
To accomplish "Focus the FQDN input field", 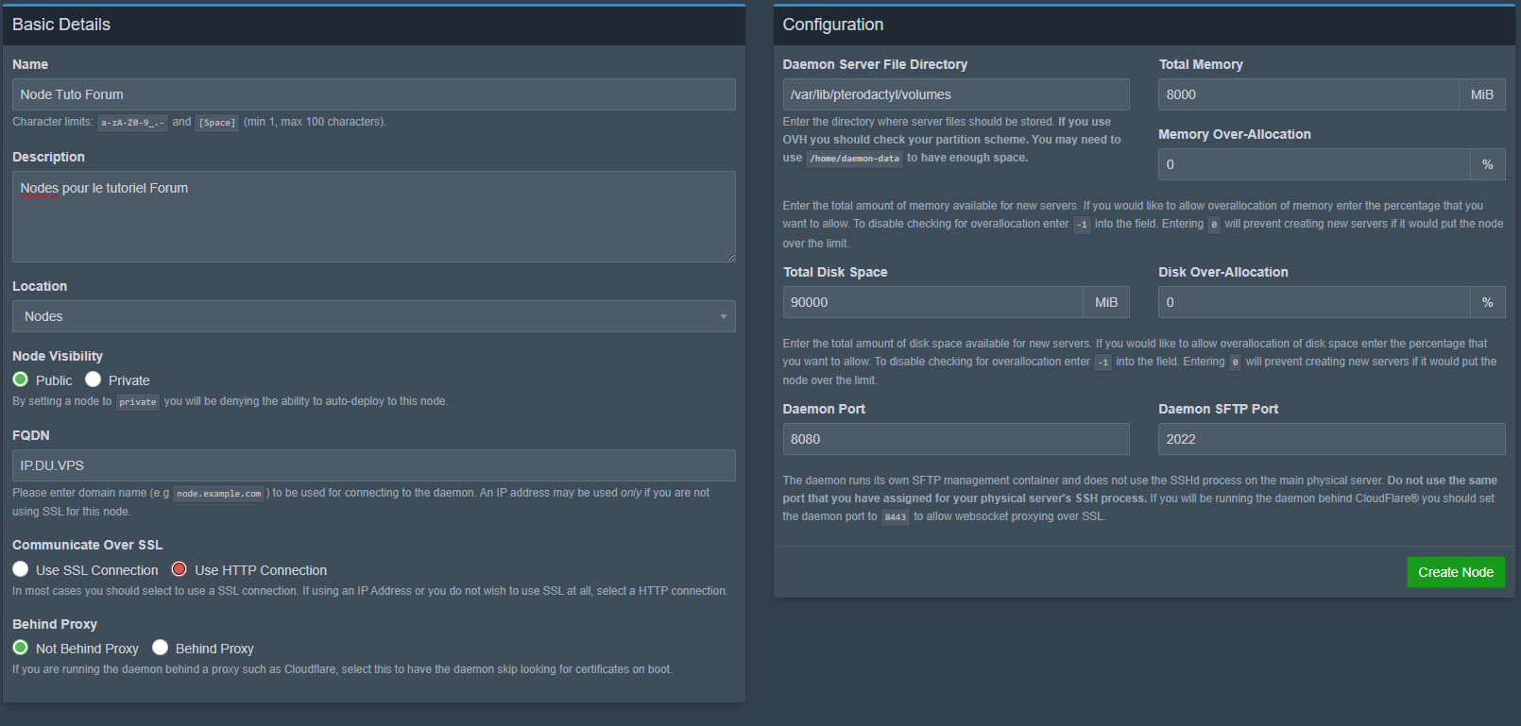I will (373, 465).
